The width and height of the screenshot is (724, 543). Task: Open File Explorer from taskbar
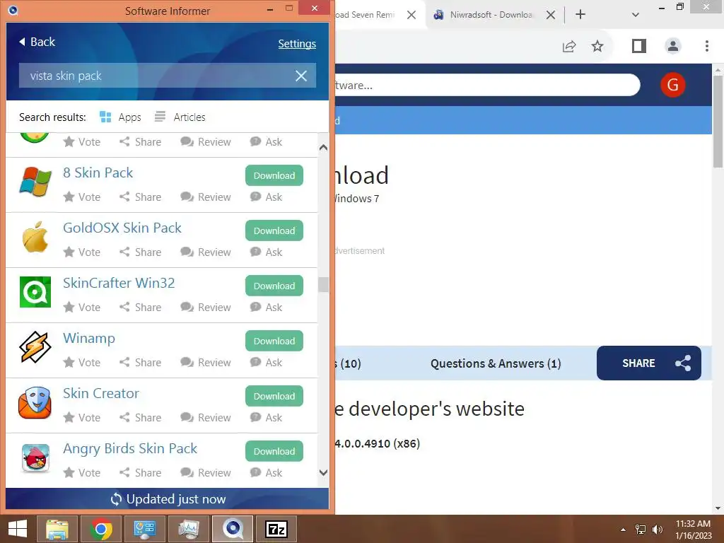pos(57,529)
